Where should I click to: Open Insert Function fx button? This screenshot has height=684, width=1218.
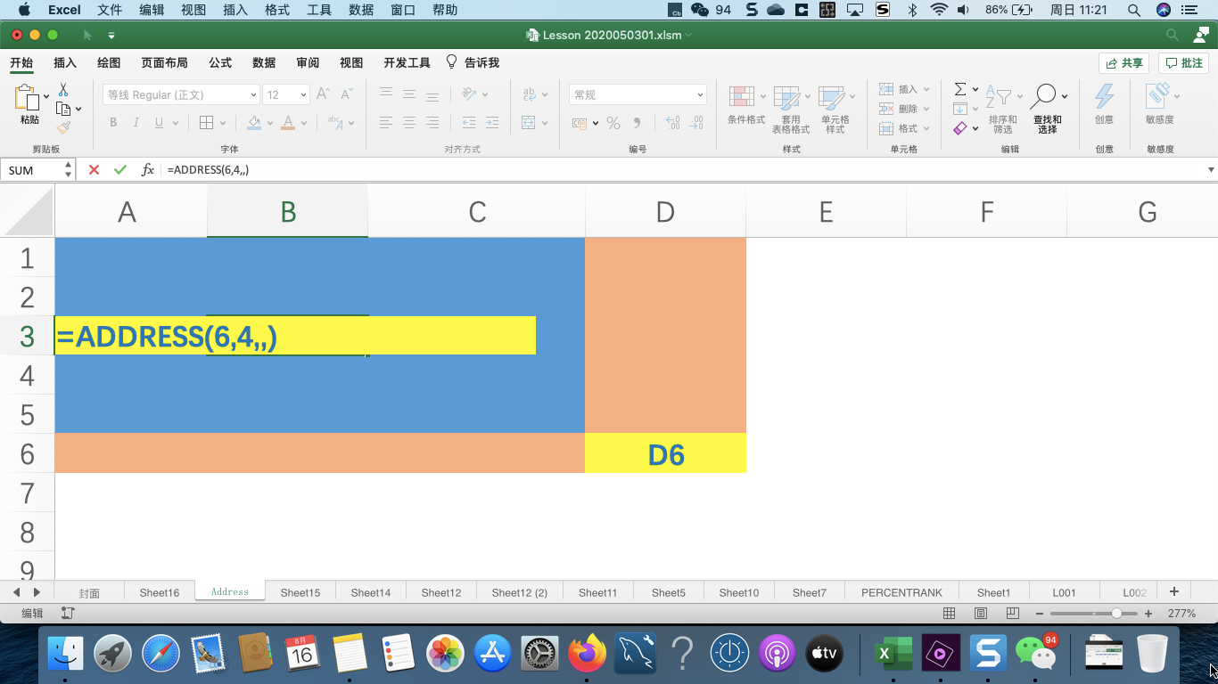[148, 169]
